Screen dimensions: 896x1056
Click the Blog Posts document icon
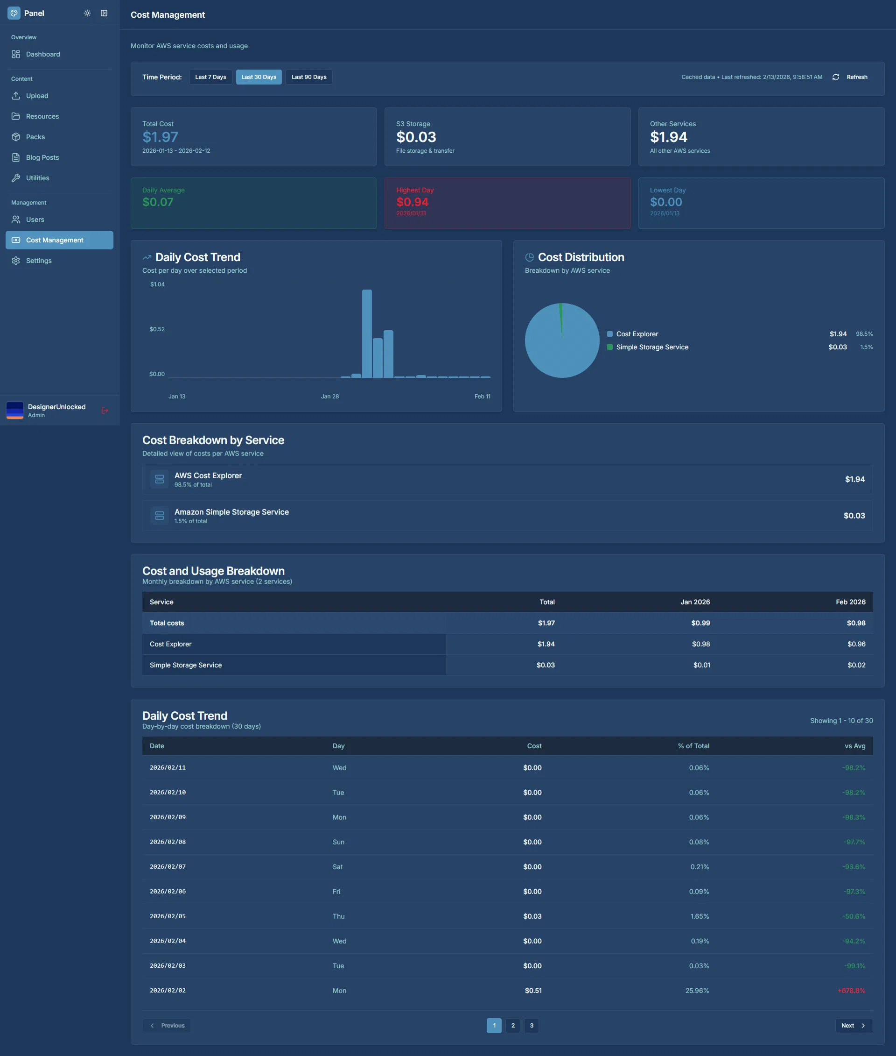(16, 157)
